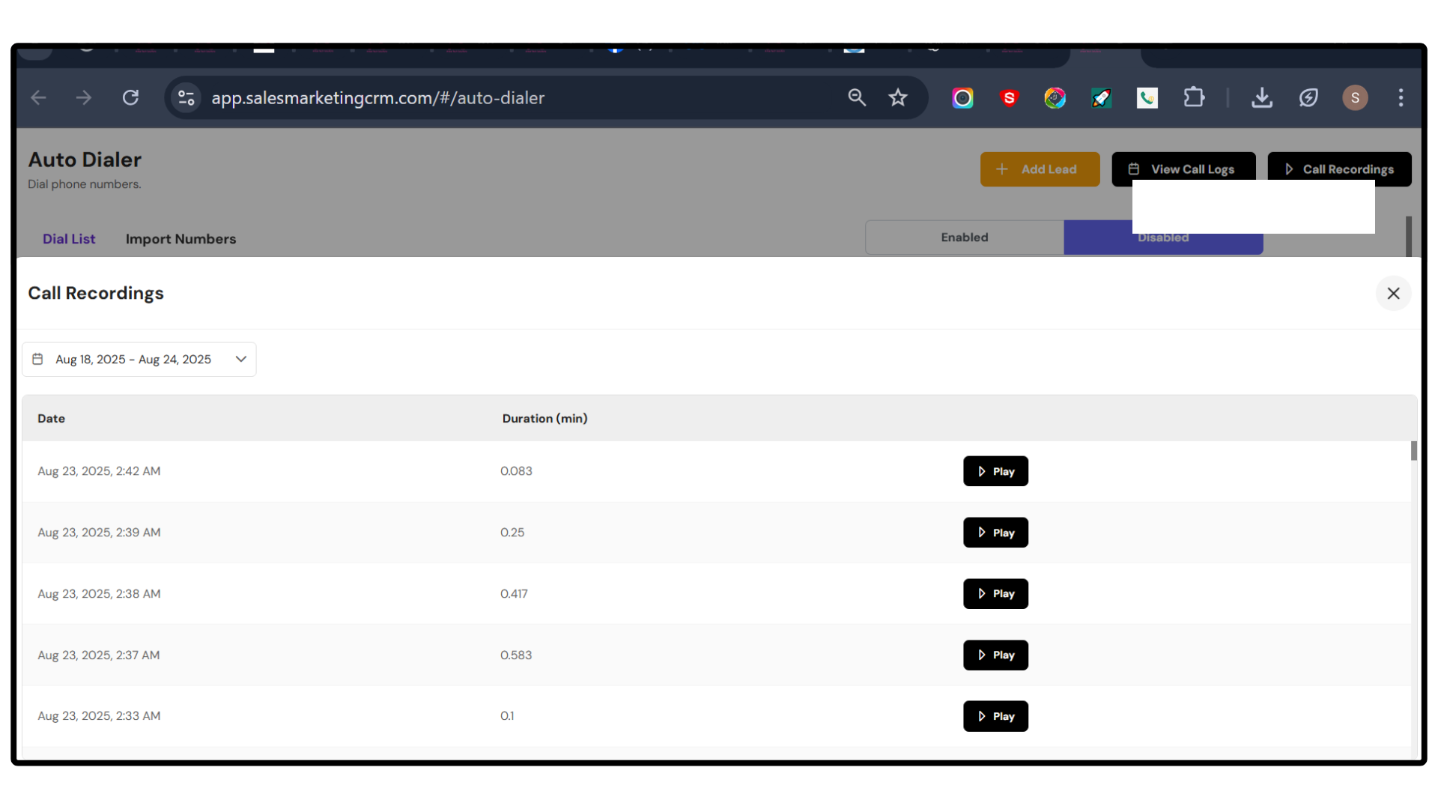1438x809 pixels.
Task: Click the Call Recordings button in header
Action: coord(1339,169)
